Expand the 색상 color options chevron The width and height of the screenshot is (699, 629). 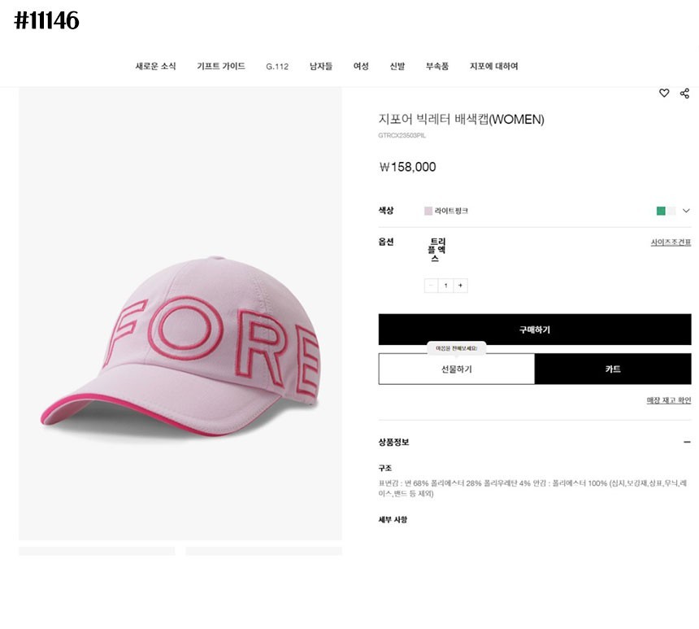coord(686,211)
